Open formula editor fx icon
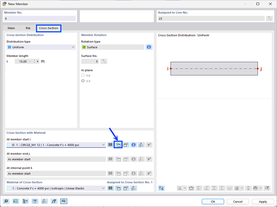This screenshot has width=277, height=207. click(54, 201)
